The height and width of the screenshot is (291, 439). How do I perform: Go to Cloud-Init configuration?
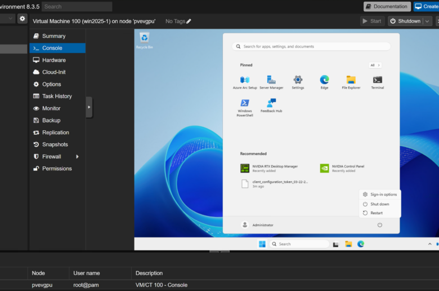(x=57, y=72)
